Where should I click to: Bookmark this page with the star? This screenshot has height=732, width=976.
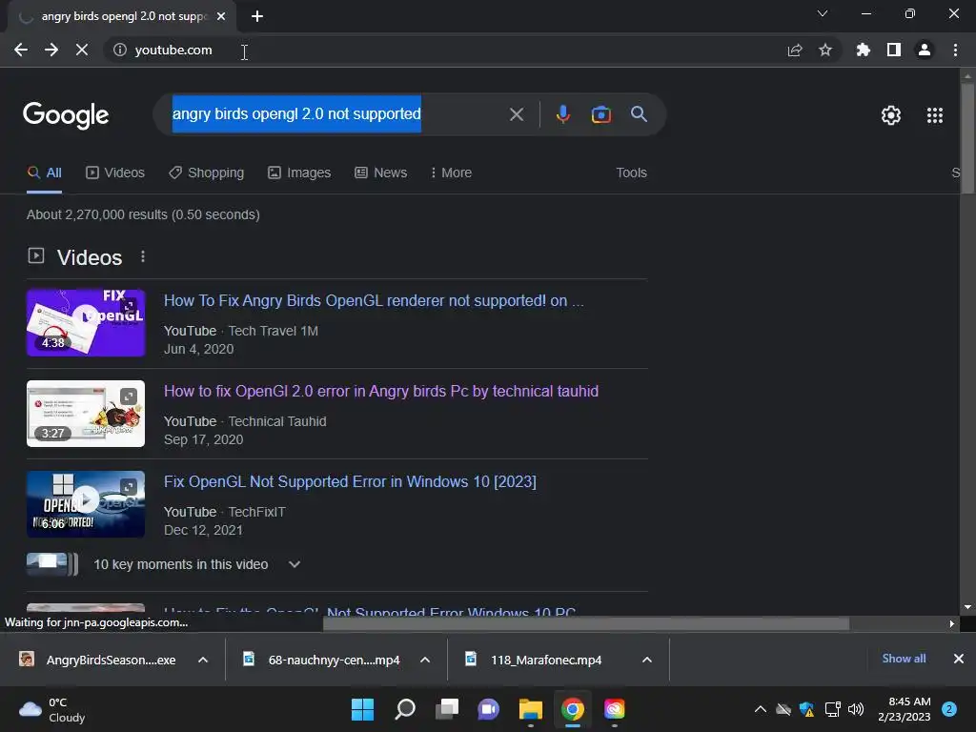click(825, 50)
